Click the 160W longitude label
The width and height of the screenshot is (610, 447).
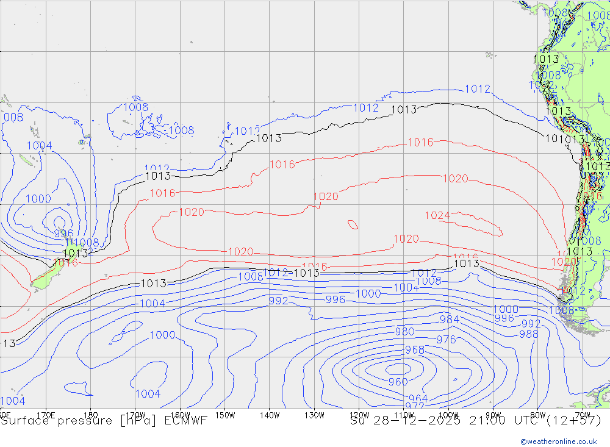180,415
